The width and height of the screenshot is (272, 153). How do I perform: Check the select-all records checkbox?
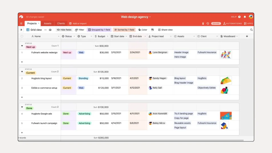click(x=22, y=36)
